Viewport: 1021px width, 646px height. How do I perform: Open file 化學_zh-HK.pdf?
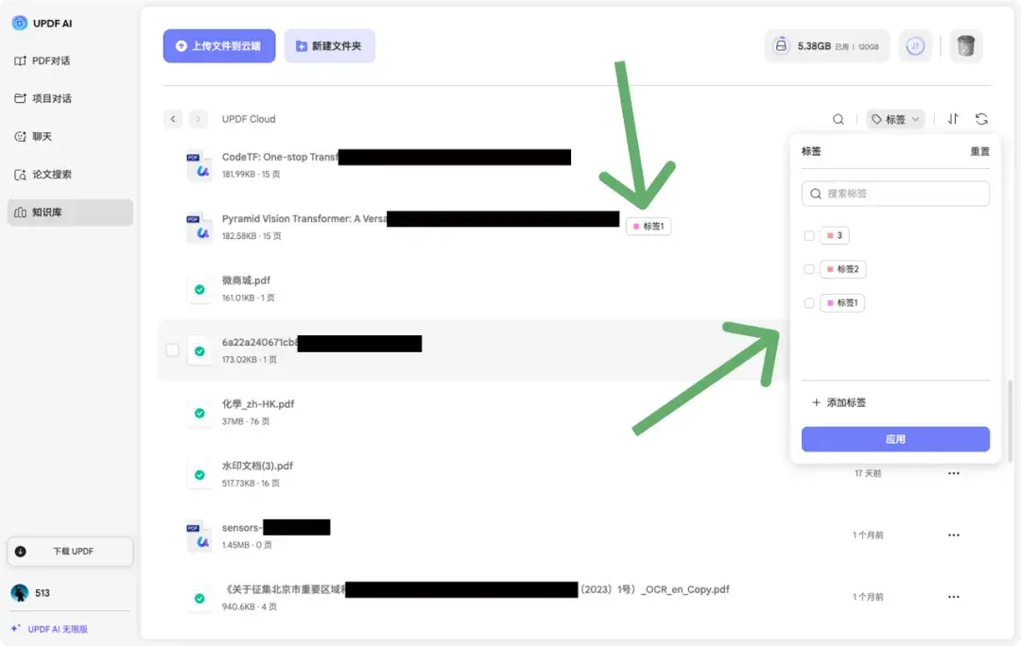coord(258,404)
